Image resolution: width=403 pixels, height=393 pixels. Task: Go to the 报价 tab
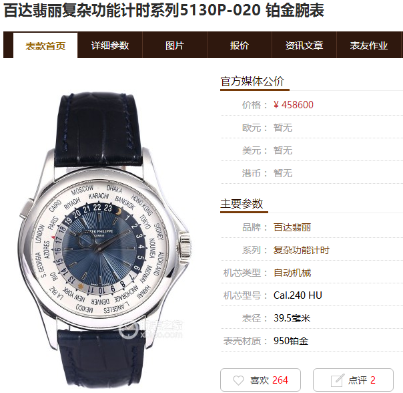(x=240, y=45)
